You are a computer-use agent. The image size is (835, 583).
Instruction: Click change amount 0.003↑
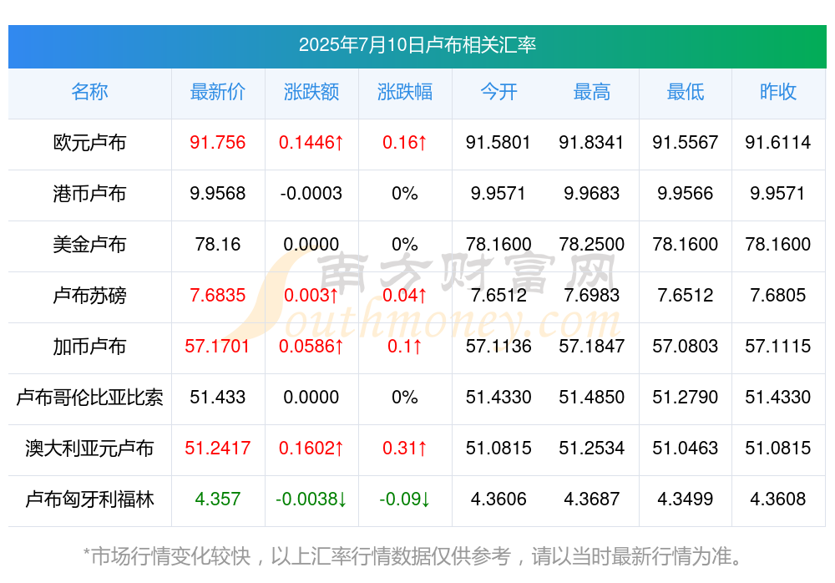pyautogui.click(x=311, y=295)
